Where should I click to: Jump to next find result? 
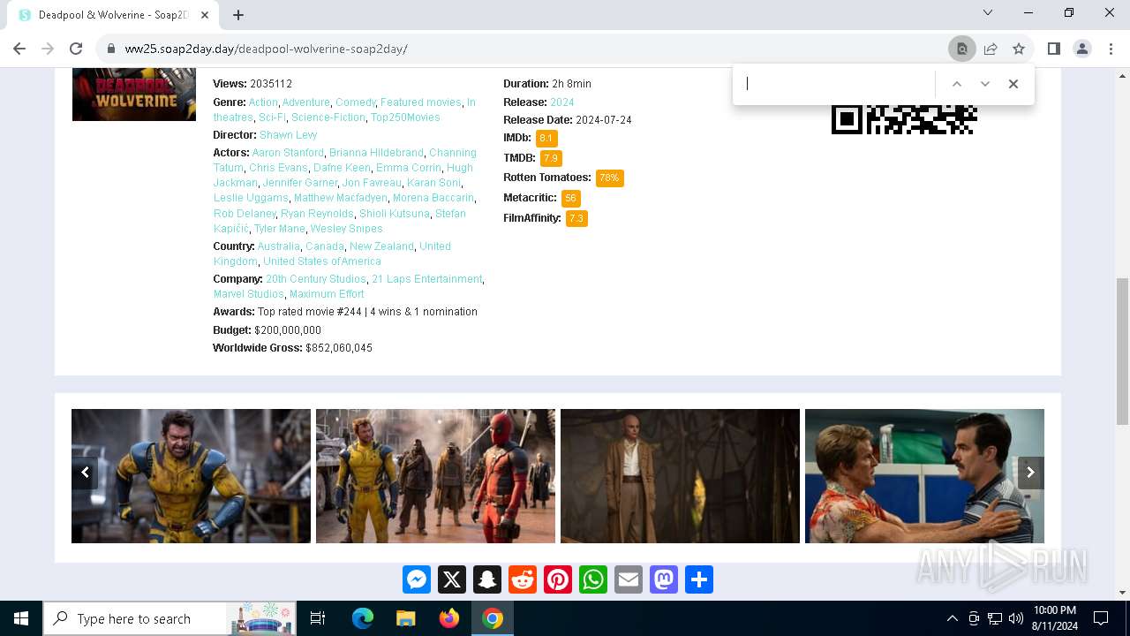tap(985, 84)
